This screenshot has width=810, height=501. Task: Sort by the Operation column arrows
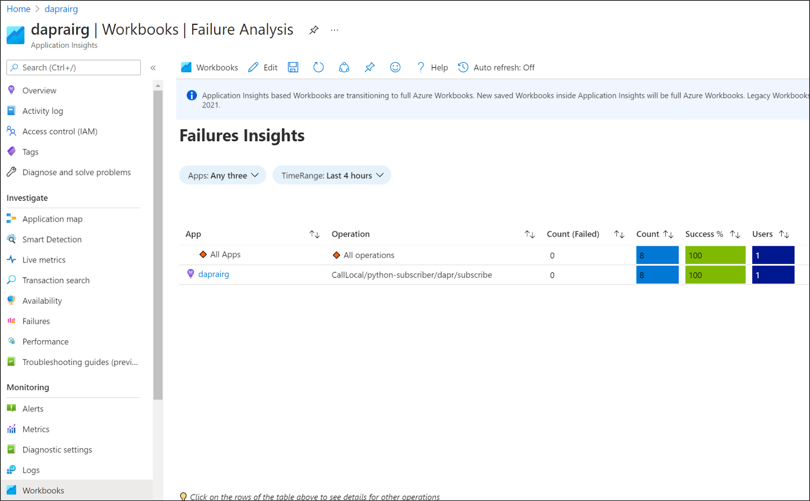(530, 234)
